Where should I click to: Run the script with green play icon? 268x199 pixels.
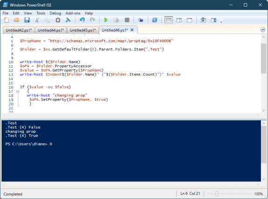(x=106, y=20)
